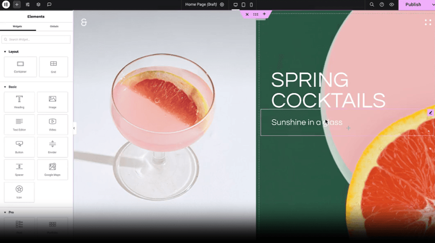Select the Button widget
The image size is (435, 243).
(x=19, y=147)
